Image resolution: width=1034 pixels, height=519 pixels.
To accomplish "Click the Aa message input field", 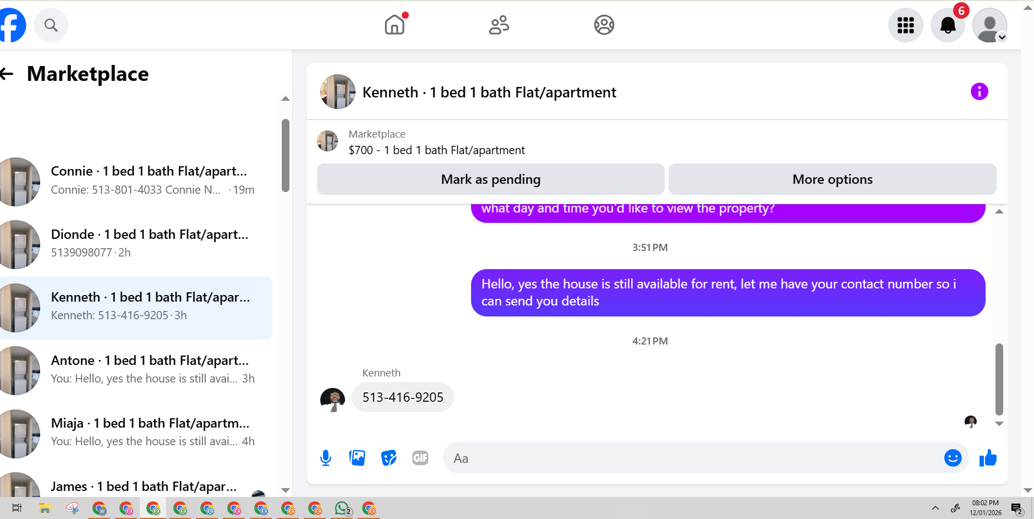I will pyautogui.click(x=693, y=458).
